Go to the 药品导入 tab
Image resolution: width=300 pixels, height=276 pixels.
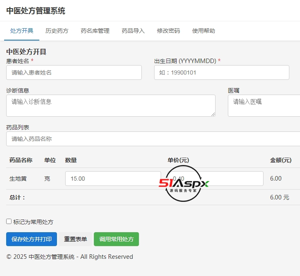click(133, 31)
